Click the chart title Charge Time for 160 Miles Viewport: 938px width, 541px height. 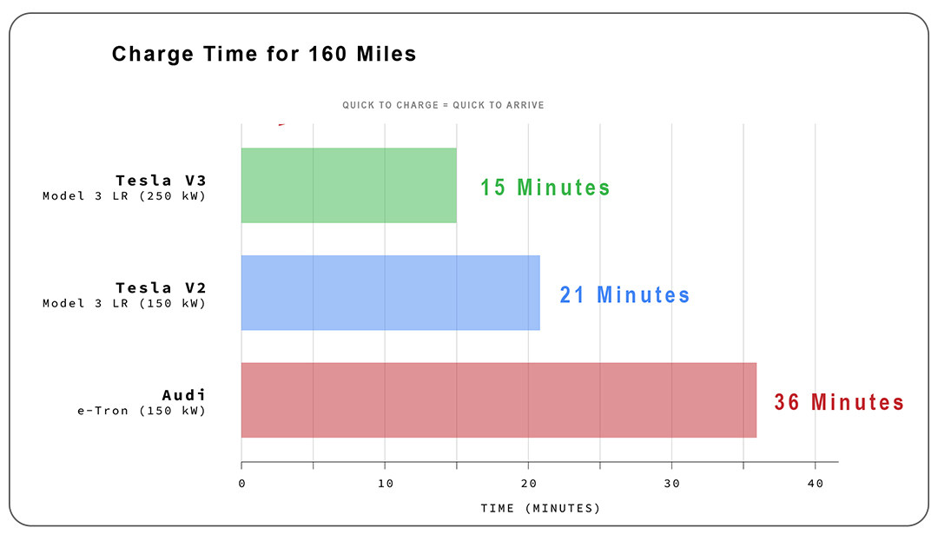tap(264, 55)
